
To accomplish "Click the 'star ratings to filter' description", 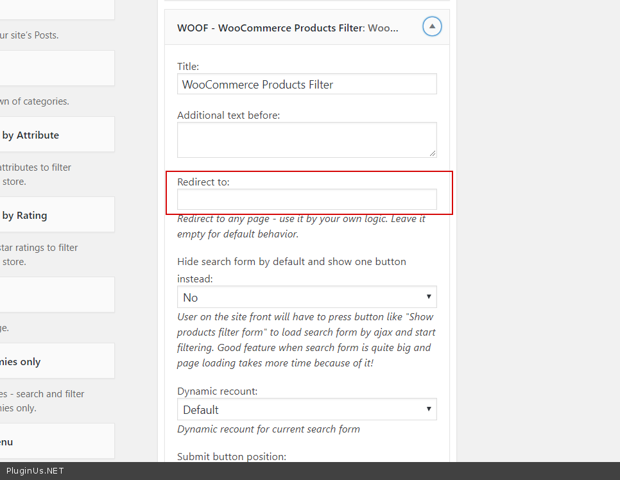I will click(39, 255).
